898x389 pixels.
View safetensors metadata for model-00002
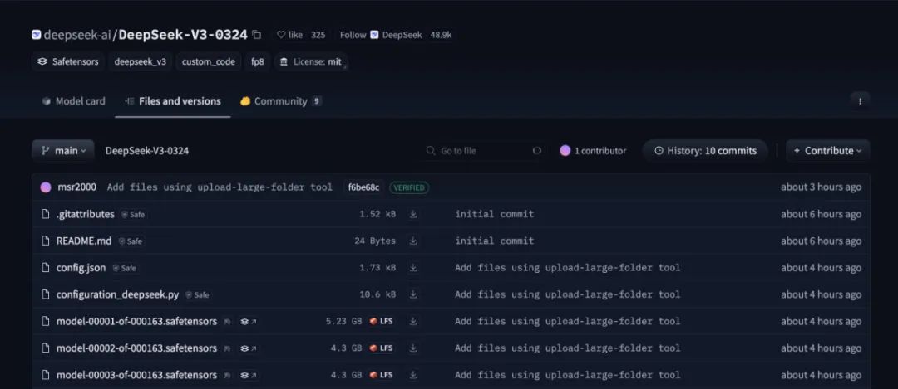coord(248,349)
